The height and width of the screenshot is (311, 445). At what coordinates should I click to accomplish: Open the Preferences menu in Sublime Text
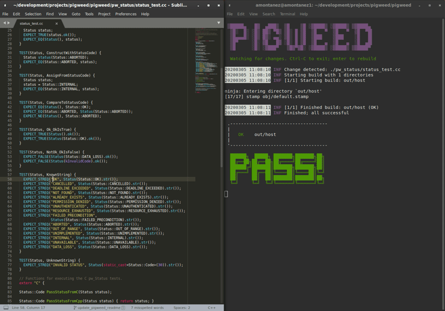pos(126,14)
